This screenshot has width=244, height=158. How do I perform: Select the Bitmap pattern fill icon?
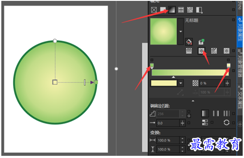tap(190, 10)
